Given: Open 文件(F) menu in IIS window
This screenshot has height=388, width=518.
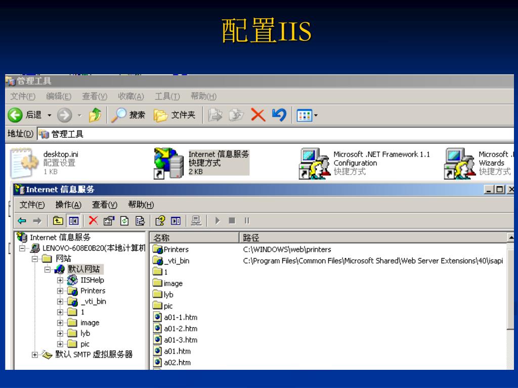Looking at the screenshot, I should [x=32, y=205].
